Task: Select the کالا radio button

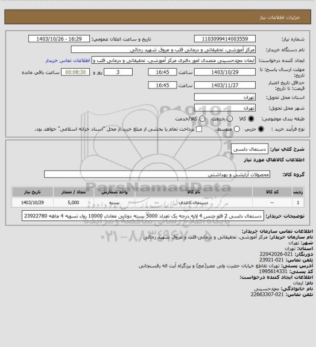Action: pos(251,119)
